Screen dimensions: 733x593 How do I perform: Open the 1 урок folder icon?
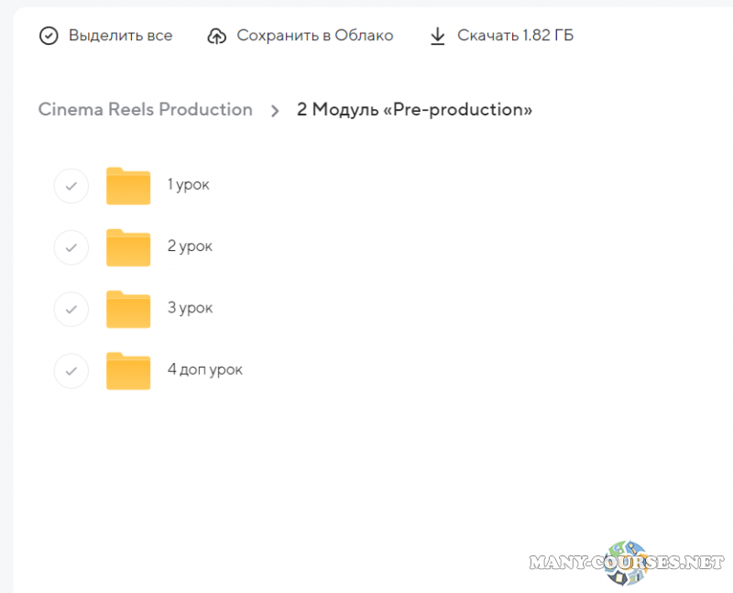tap(128, 186)
